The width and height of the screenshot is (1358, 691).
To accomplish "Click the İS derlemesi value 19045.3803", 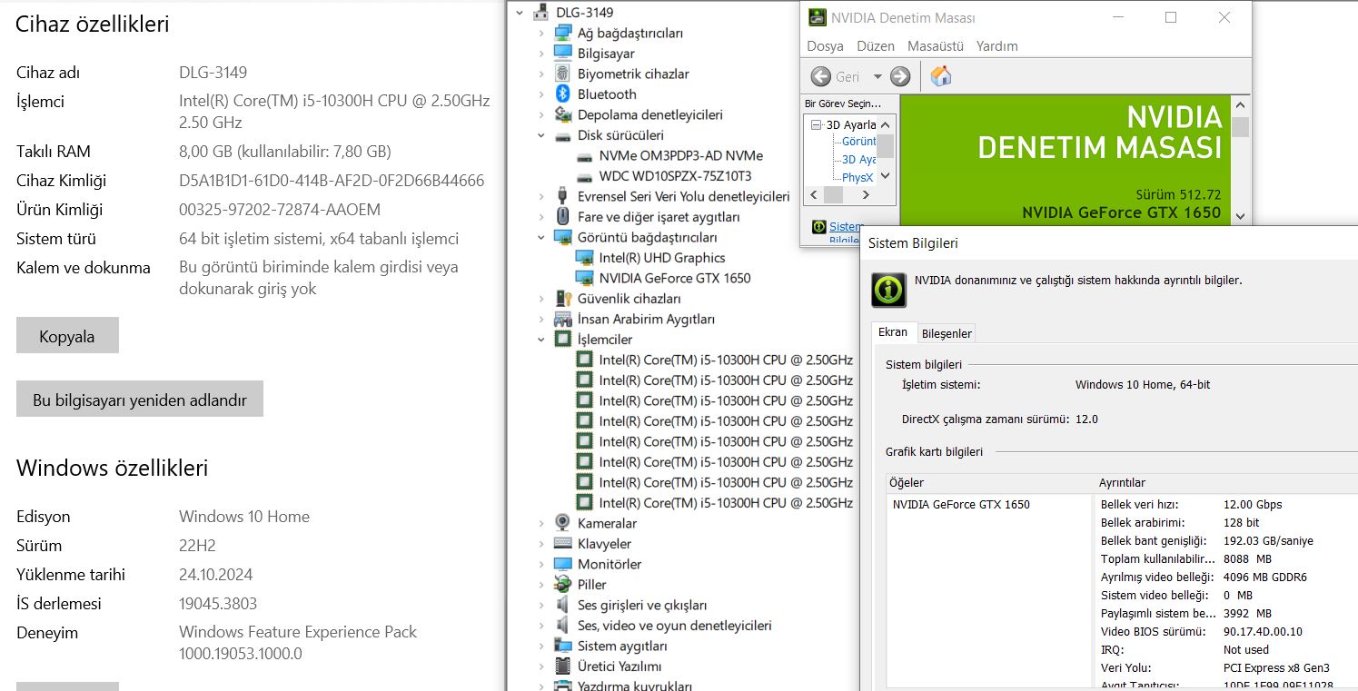I will [x=218, y=604].
